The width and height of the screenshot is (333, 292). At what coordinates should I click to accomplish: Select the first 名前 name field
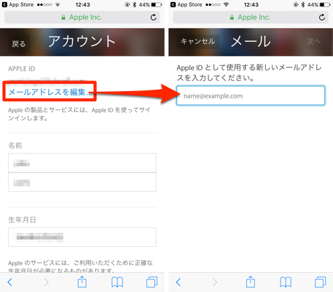pyautogui.click(x=82, y=163)
